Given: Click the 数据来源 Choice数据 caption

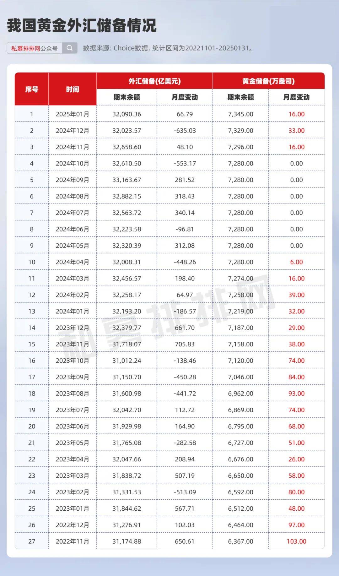Looking at the screenshot, I should [168, 48].
